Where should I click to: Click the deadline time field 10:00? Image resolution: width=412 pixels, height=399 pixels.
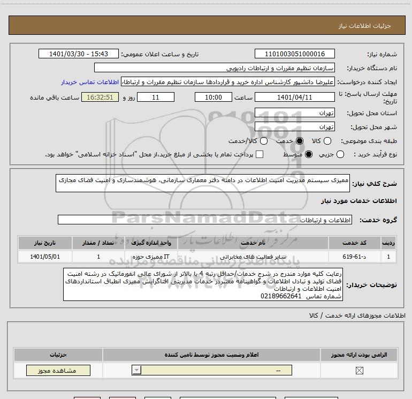(x=213, y=97)
